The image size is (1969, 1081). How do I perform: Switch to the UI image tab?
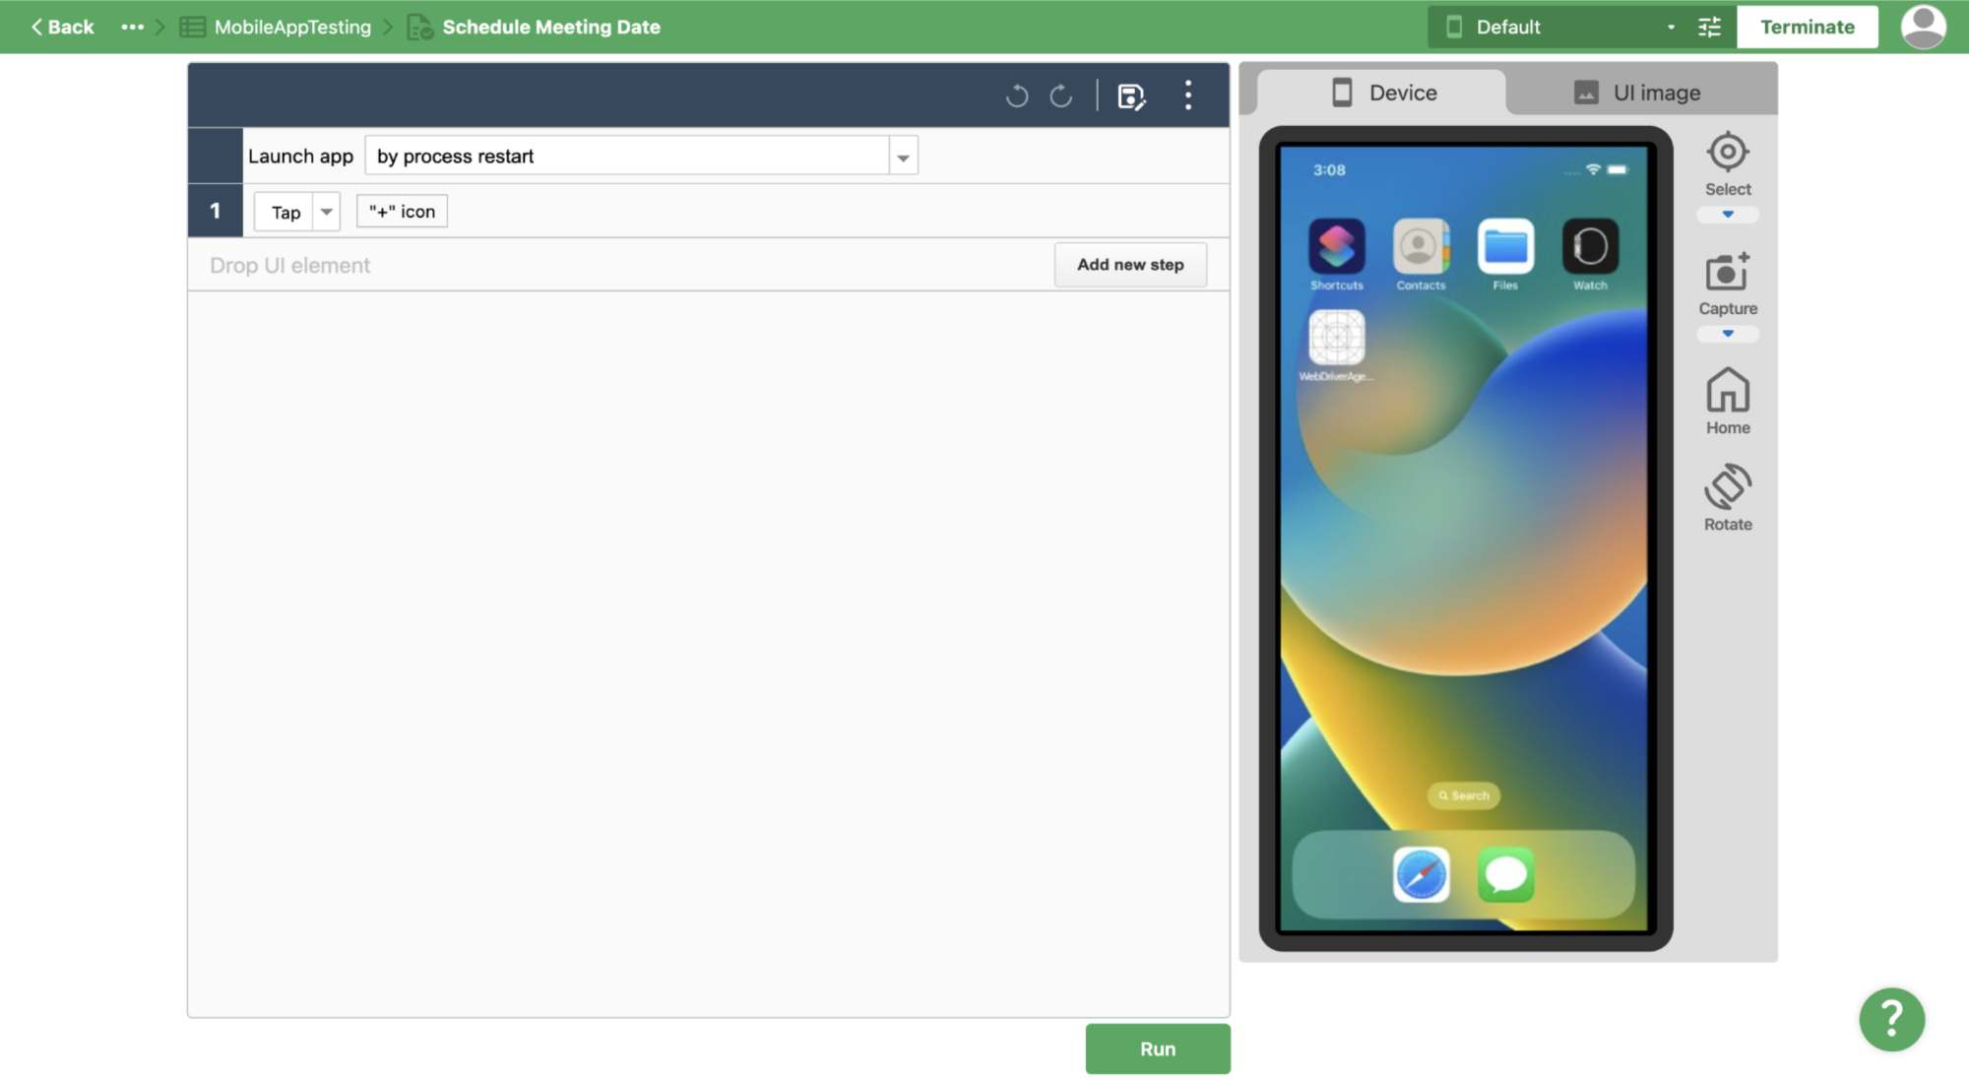click(1639, 93)
